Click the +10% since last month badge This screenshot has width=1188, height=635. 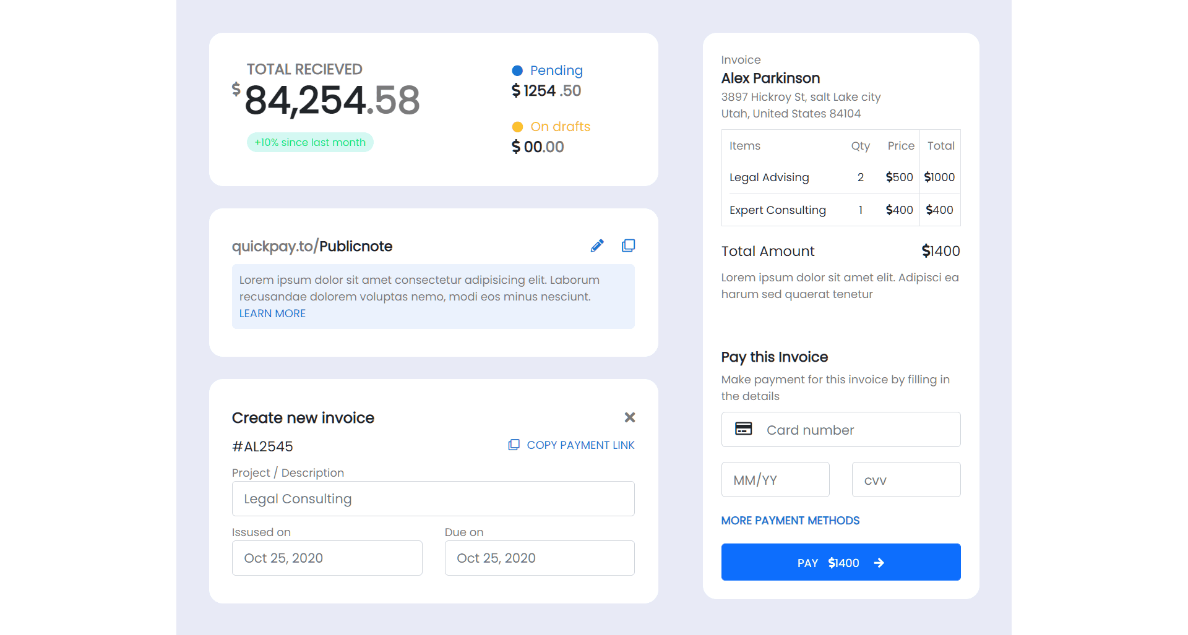click(310, 142)
